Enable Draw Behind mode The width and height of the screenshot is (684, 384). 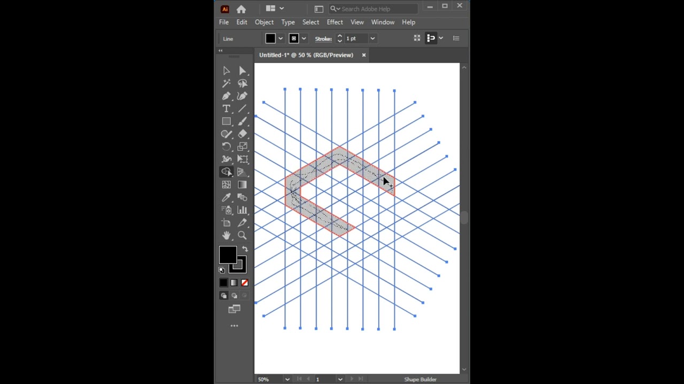[234, 295]
